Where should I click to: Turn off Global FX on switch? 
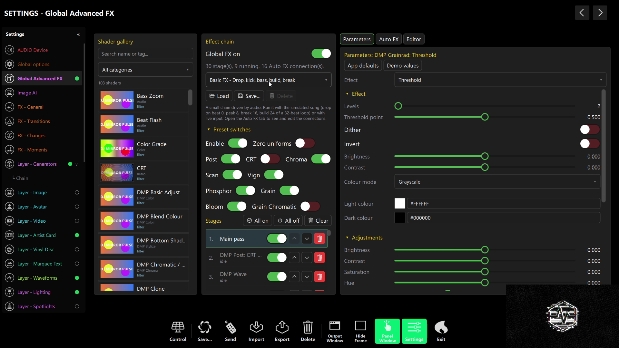coord(321,54)
